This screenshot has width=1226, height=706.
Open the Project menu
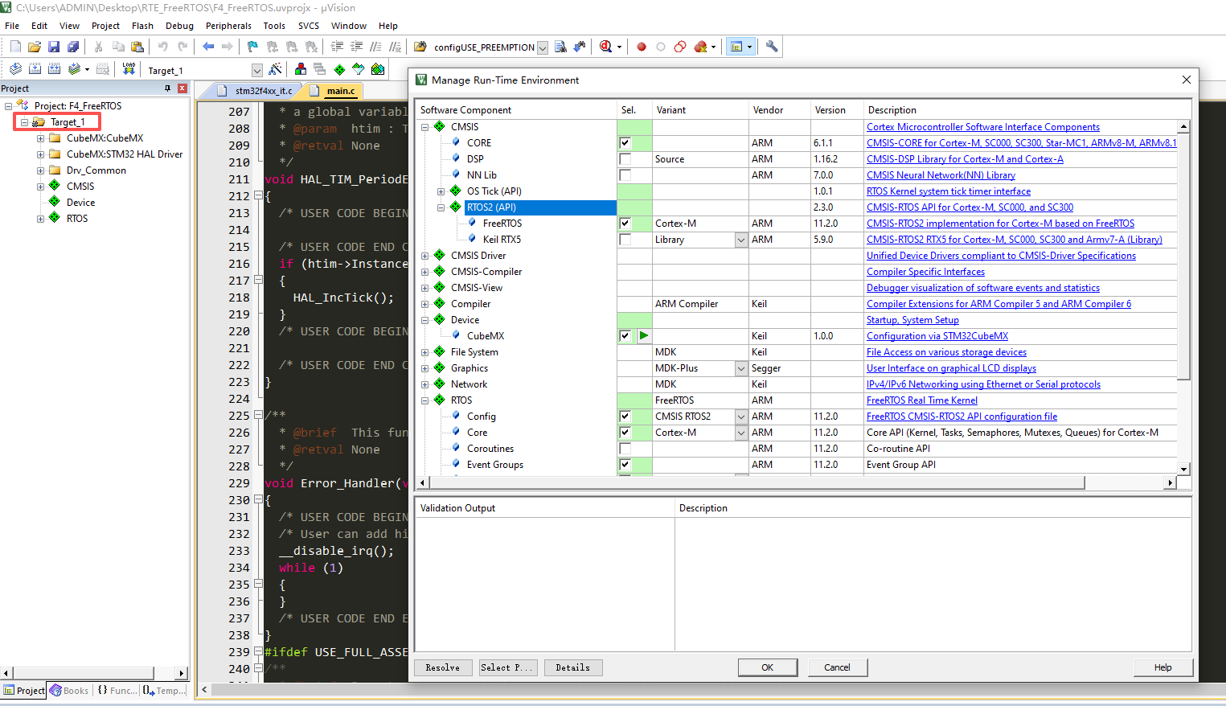105,26
